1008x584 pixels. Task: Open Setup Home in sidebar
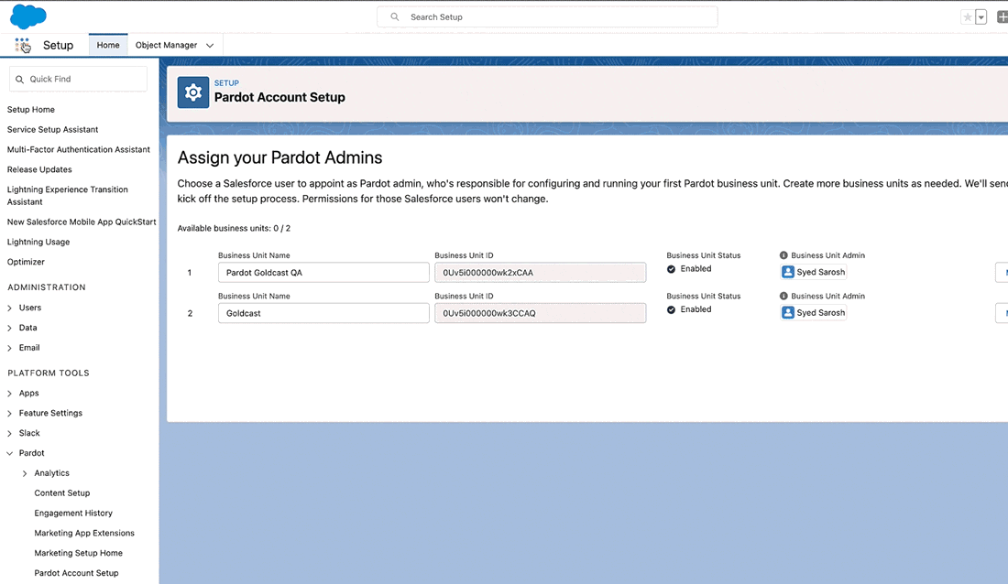pyautogui.click(x=31, y=109)
